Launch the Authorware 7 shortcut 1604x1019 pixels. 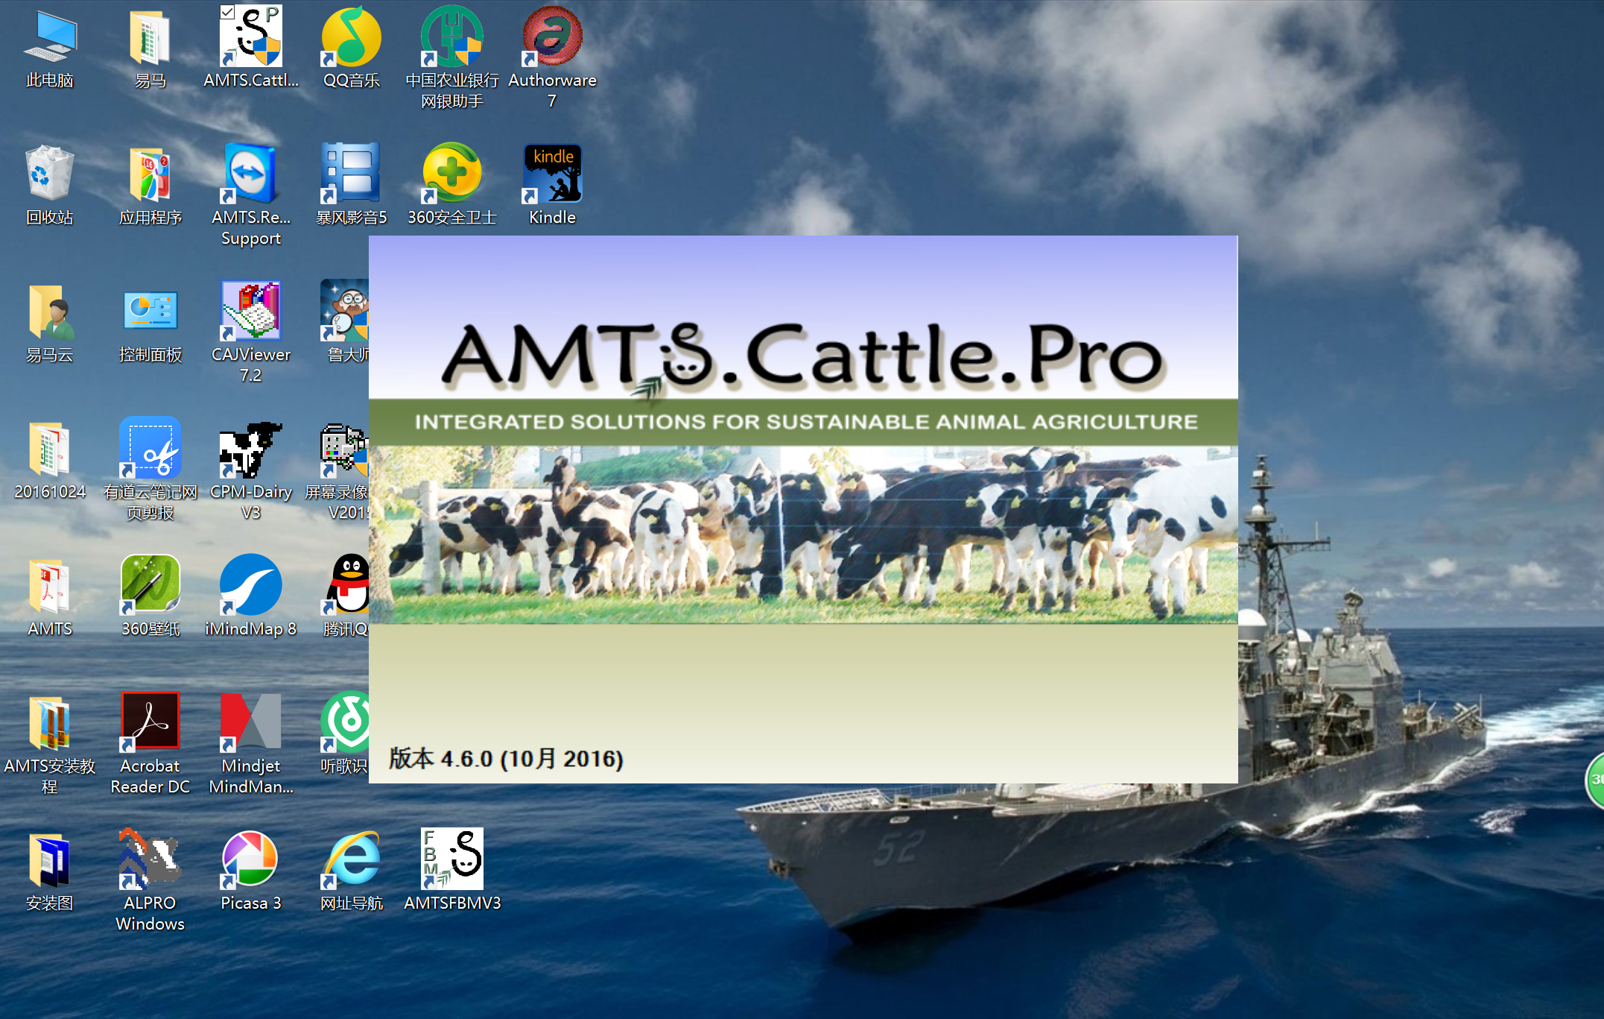tap(552, 58)
